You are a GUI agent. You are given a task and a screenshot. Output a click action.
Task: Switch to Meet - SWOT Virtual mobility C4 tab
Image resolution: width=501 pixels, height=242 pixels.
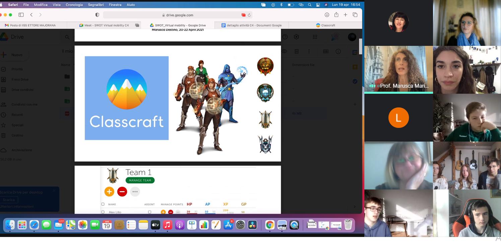[x=104, y=25]
